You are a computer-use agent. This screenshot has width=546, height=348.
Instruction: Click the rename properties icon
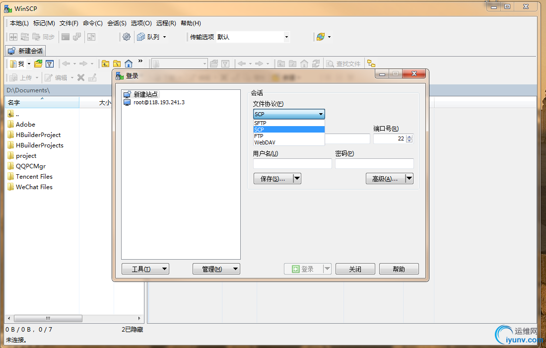92,77
